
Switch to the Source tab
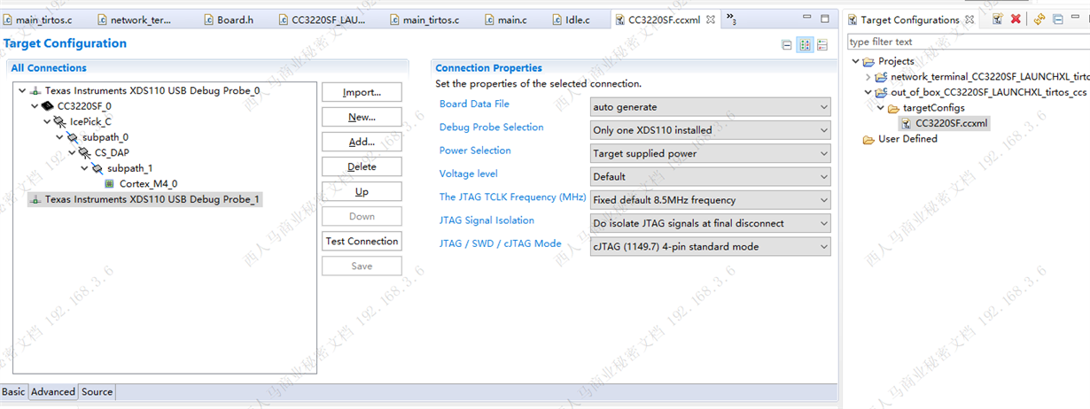pos(97,391)
